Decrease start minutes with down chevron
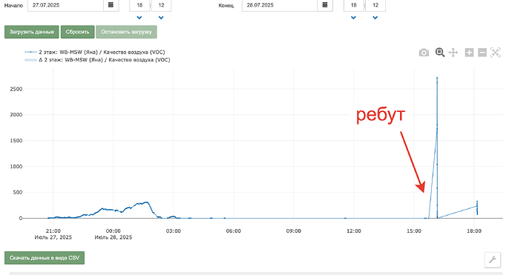Image resolution: width=512 pixels, height=275 pixels. pyautogui.click(x=161, y=18)
